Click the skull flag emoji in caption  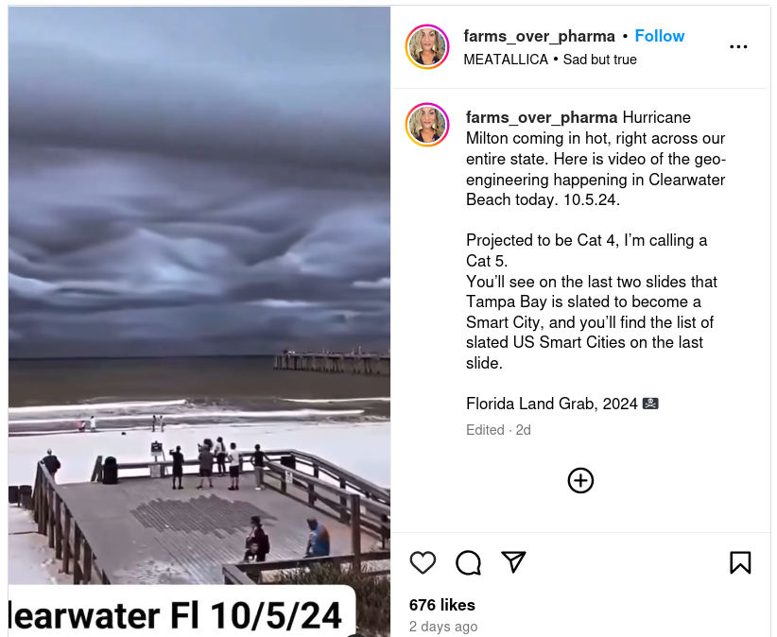pos(650,404)
